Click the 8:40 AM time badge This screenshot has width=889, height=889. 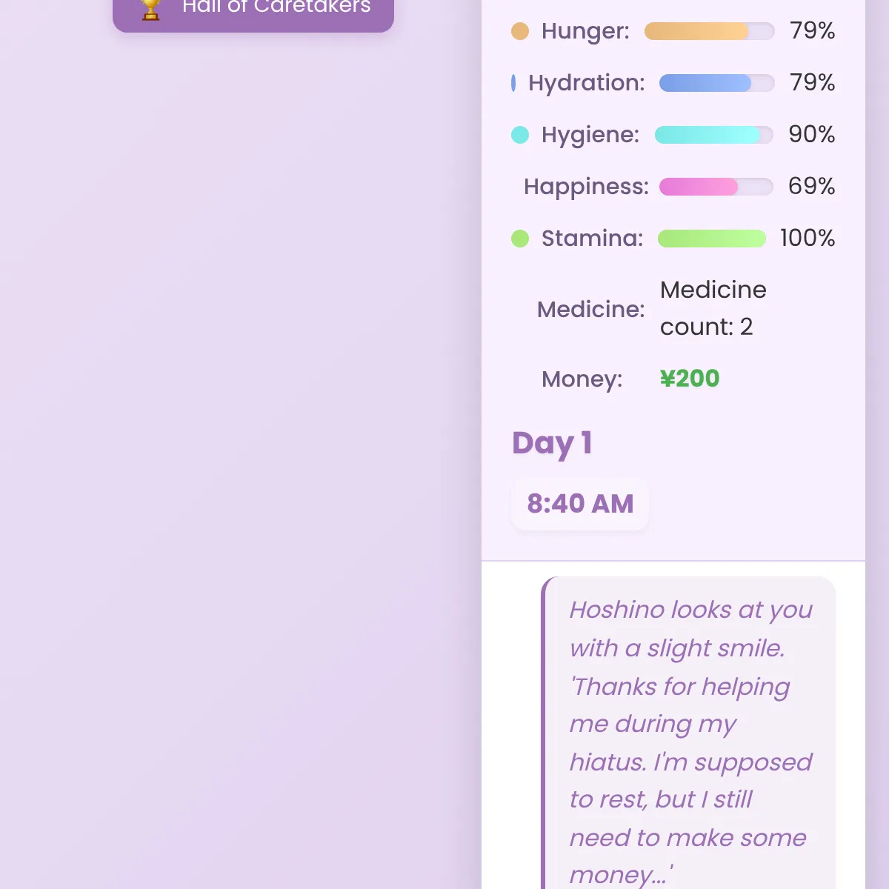580,504
